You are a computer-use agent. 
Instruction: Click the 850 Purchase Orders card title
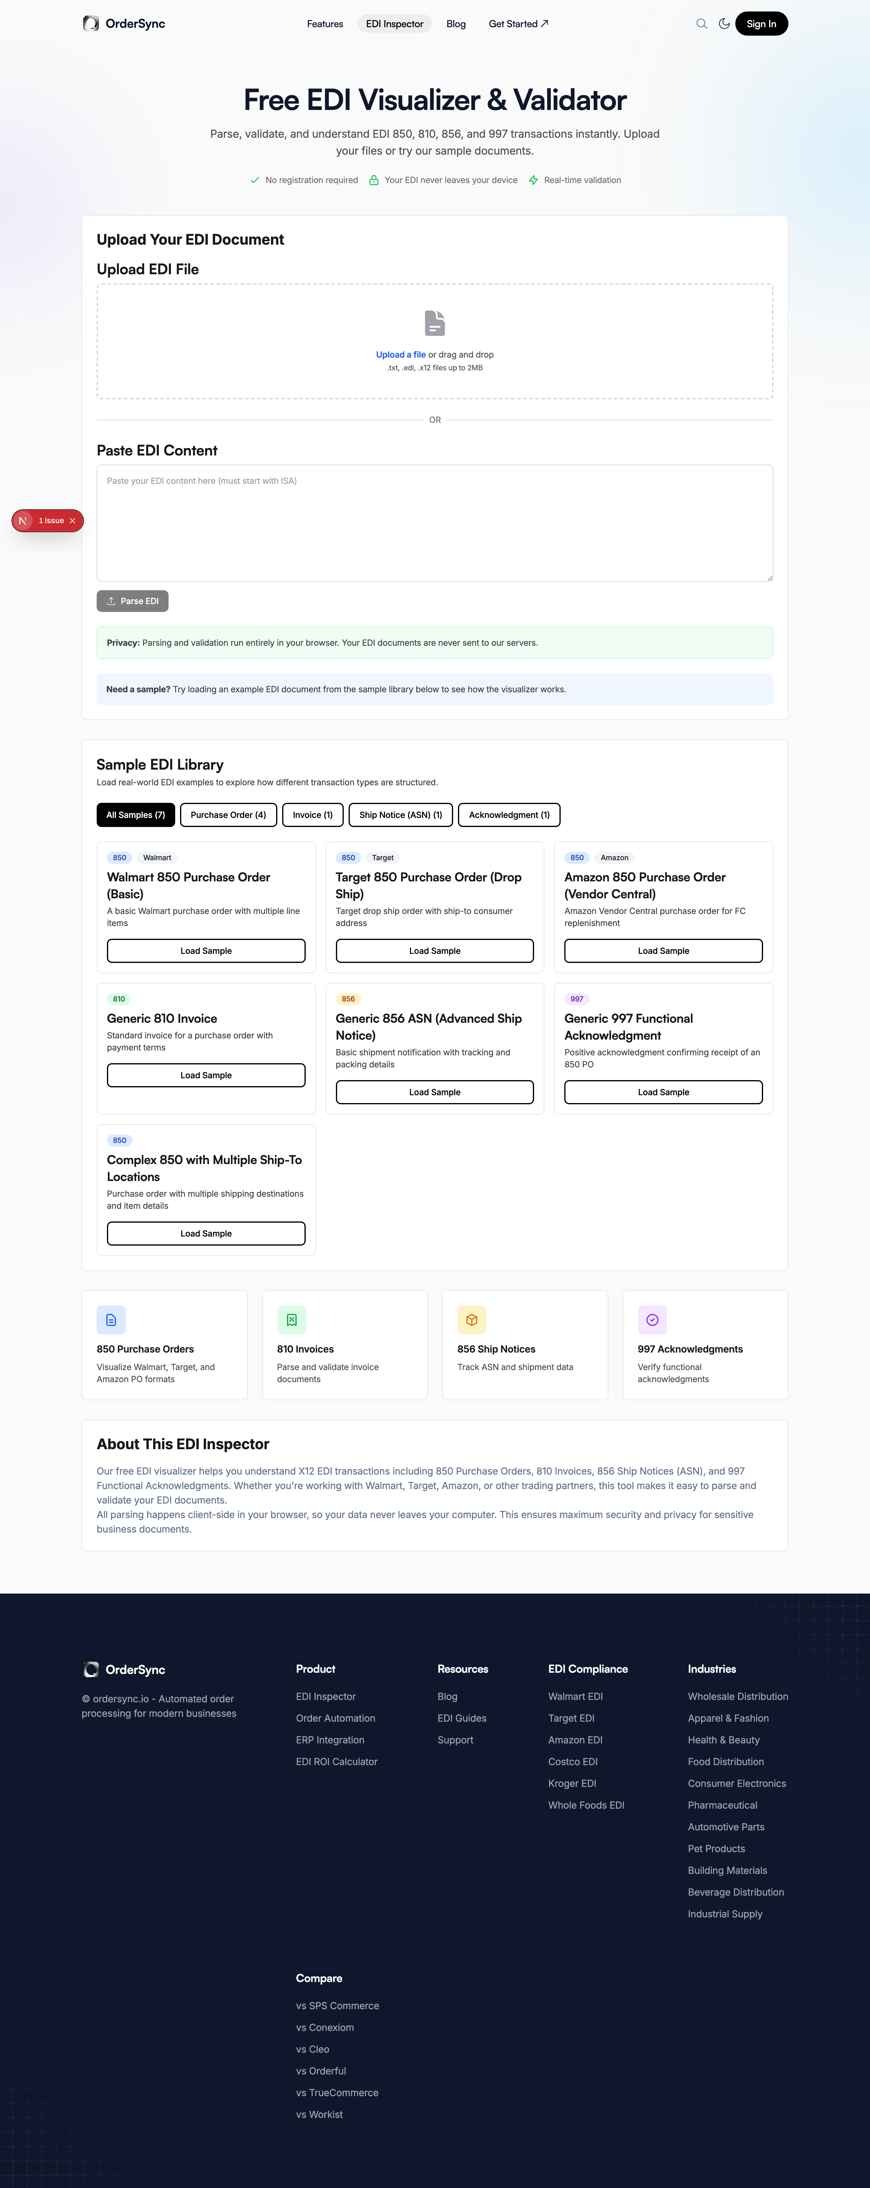[x=145, y=1350]
